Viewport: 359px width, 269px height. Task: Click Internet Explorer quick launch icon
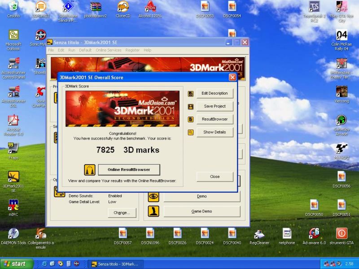(x=44, y=264)
